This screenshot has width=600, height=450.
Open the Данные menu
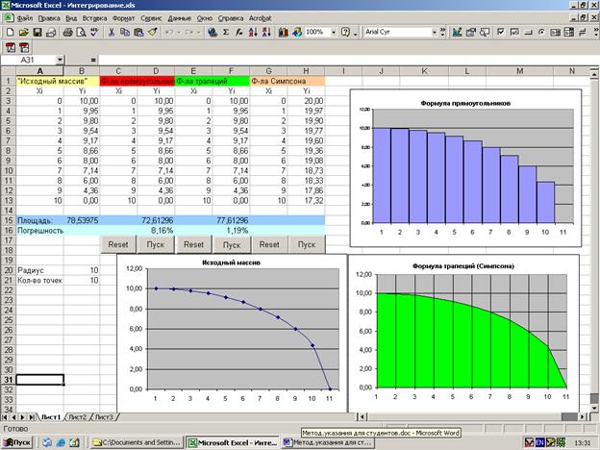pyautogui.click(x=179, y=17)
